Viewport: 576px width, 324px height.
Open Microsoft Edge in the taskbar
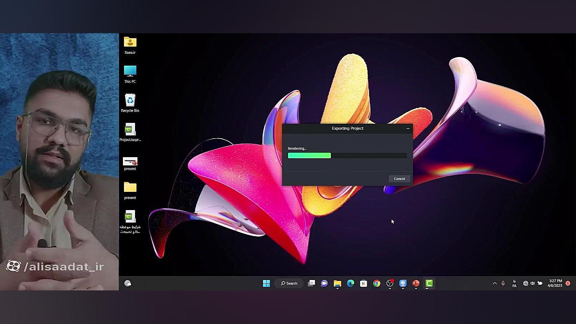pyautogui.click(x=351, y=283)
